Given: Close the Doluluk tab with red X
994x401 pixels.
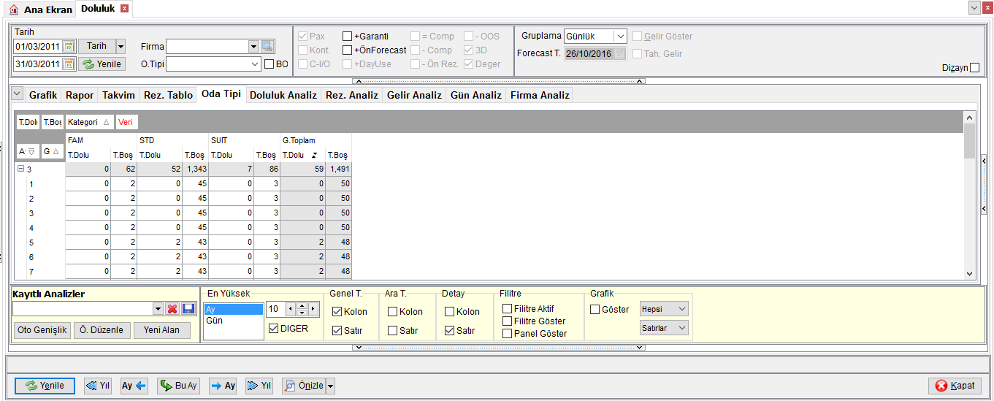Looking at the screenshot, I should (x=124, y=9).
